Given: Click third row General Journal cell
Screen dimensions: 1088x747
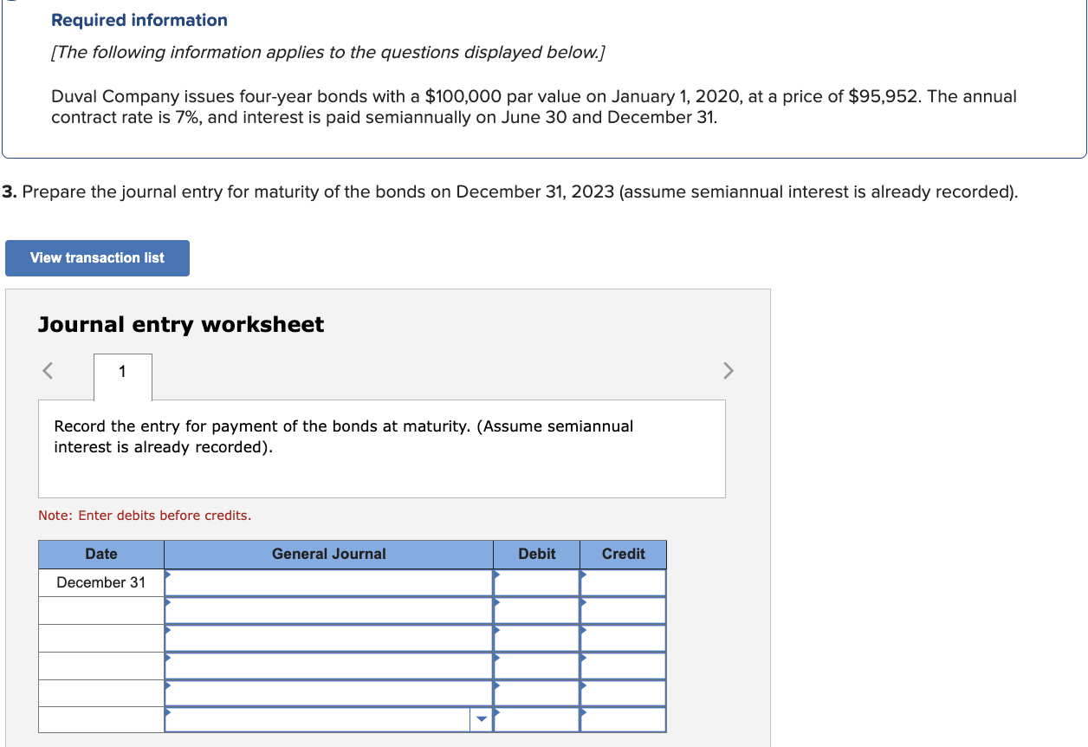Looking at the screenshot, I should coord(328,638).
